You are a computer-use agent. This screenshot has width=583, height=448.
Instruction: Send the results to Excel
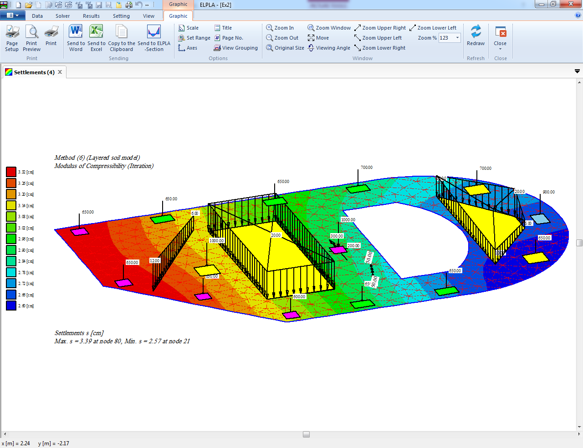coord(96,38)
